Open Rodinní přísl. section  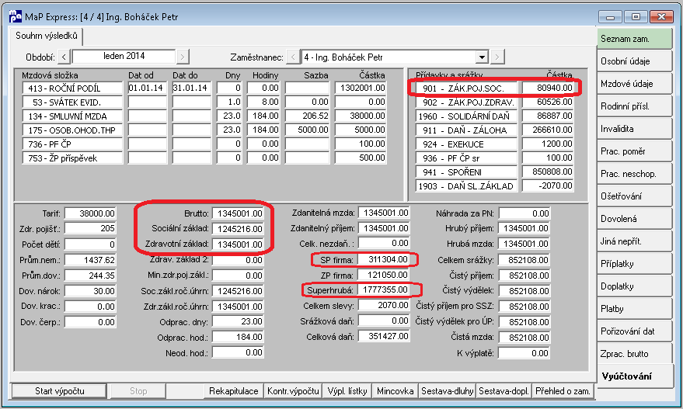[635, 106]
